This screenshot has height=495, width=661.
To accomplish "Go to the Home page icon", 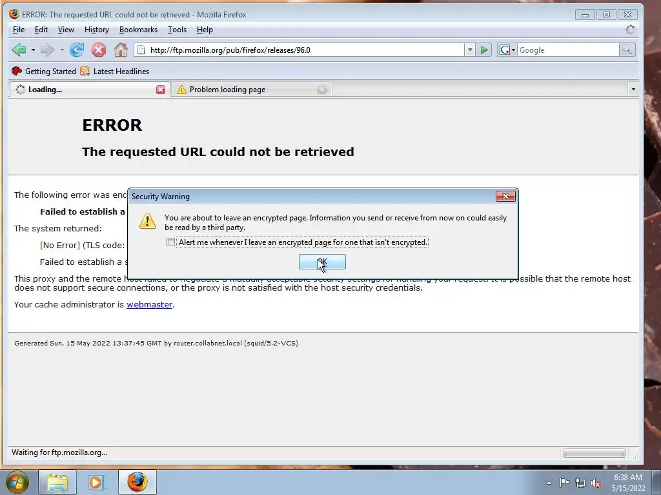I will pos(121,50).
